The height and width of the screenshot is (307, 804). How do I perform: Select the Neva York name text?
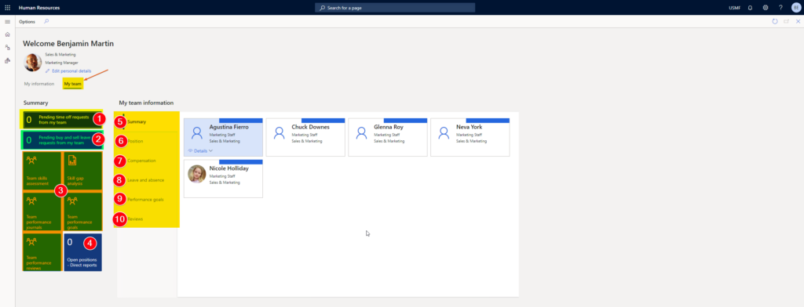pyautogui.click(x=470, y=127)
